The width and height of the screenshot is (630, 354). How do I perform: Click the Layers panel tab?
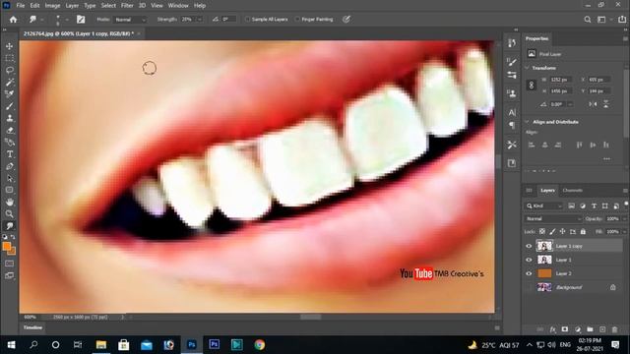click(547, 190)
